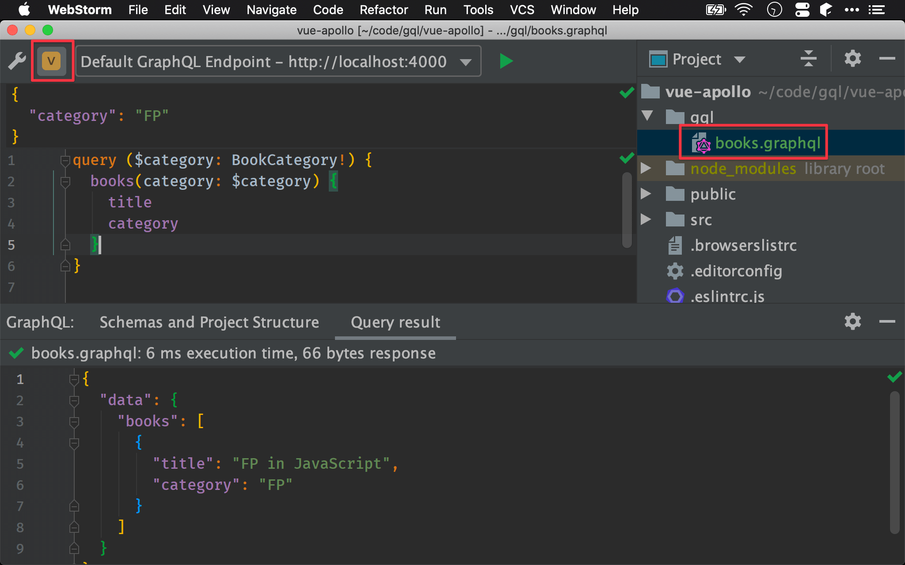Image resolution: width=905 pixels, height=565 pixels.
Task: Open the Apple menu
Action: (24, 10)
